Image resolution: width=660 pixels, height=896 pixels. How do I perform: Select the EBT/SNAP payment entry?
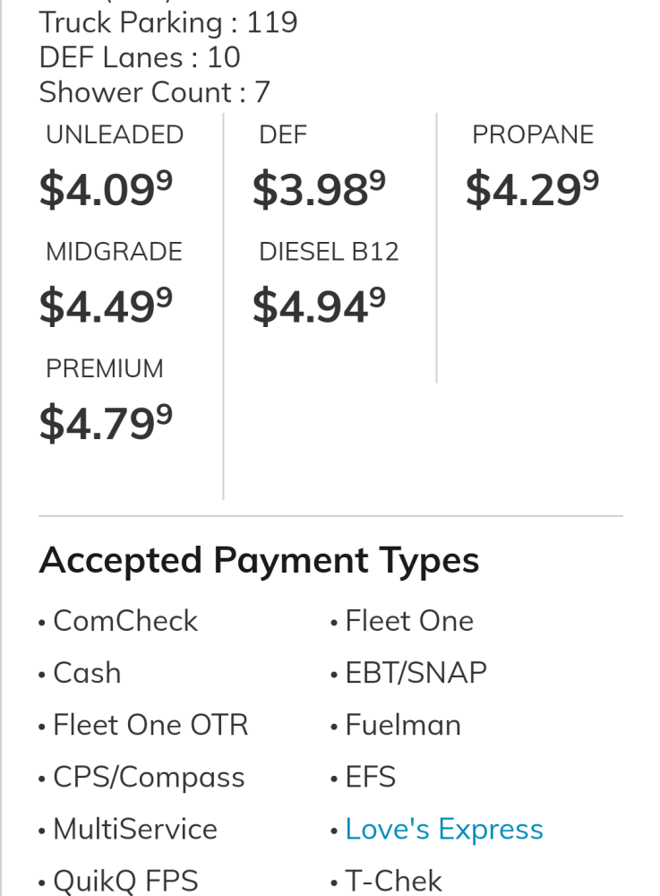pyautogui.click(x=416, y=673)
